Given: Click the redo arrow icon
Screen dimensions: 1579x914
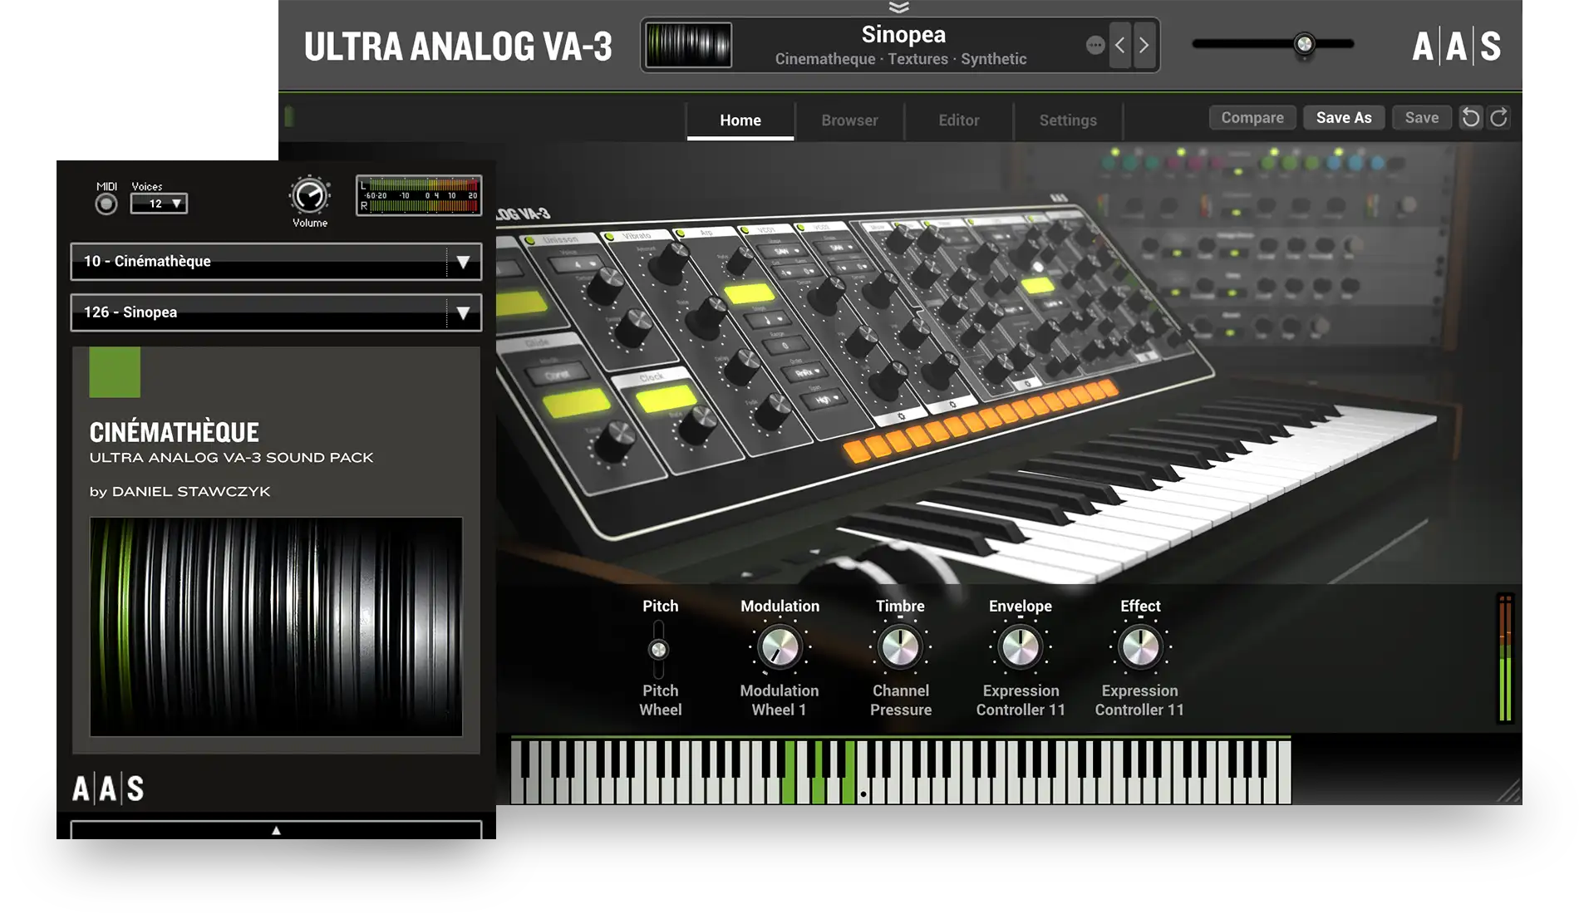Looking at the screenshot, I should coord(1498,118).
